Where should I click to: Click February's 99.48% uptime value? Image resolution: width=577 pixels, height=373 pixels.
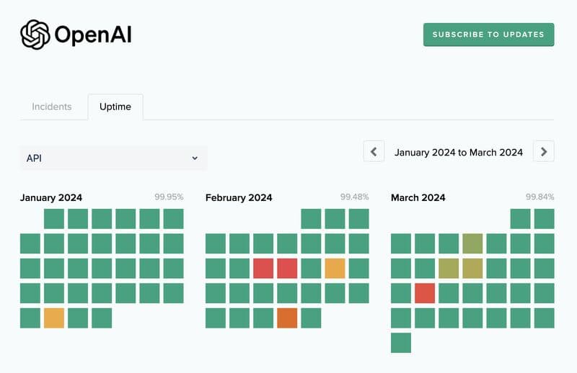(354, 197)
